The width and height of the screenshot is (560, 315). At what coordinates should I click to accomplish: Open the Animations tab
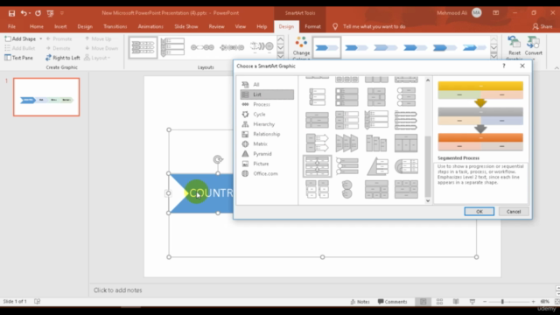tap(150, 26)
